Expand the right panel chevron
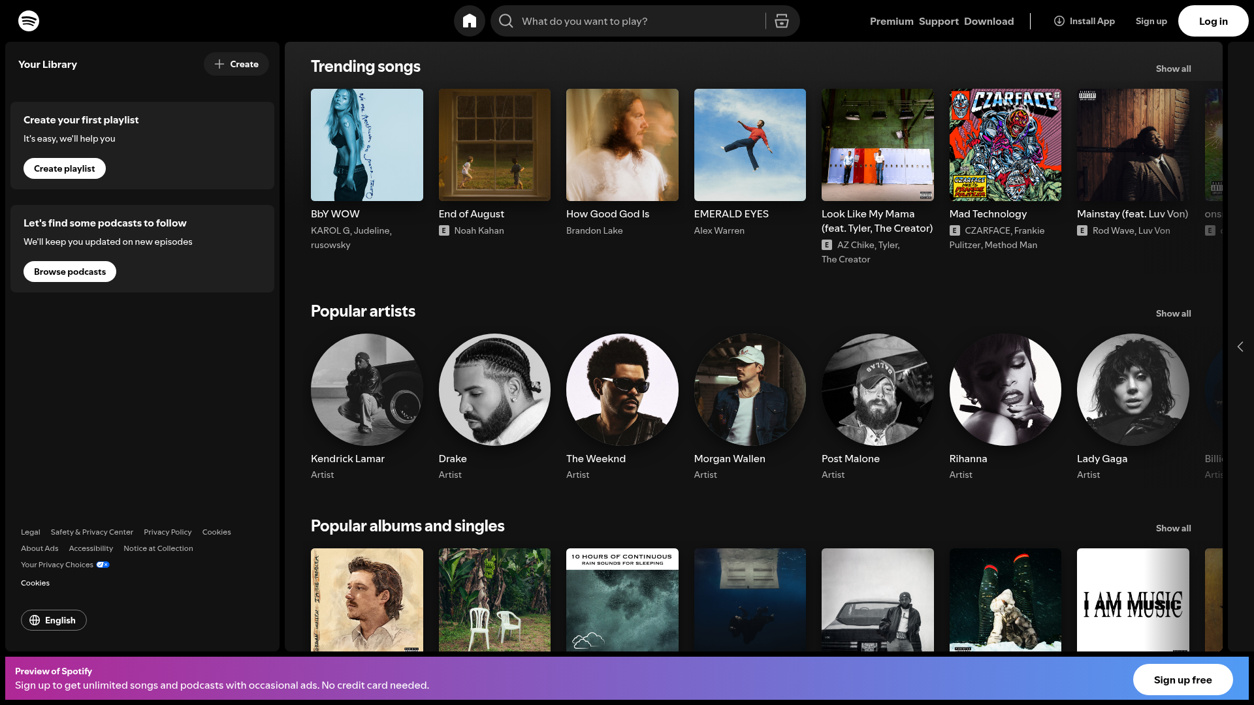Viewport: 1254px width, 705px height. [1240, 347]
